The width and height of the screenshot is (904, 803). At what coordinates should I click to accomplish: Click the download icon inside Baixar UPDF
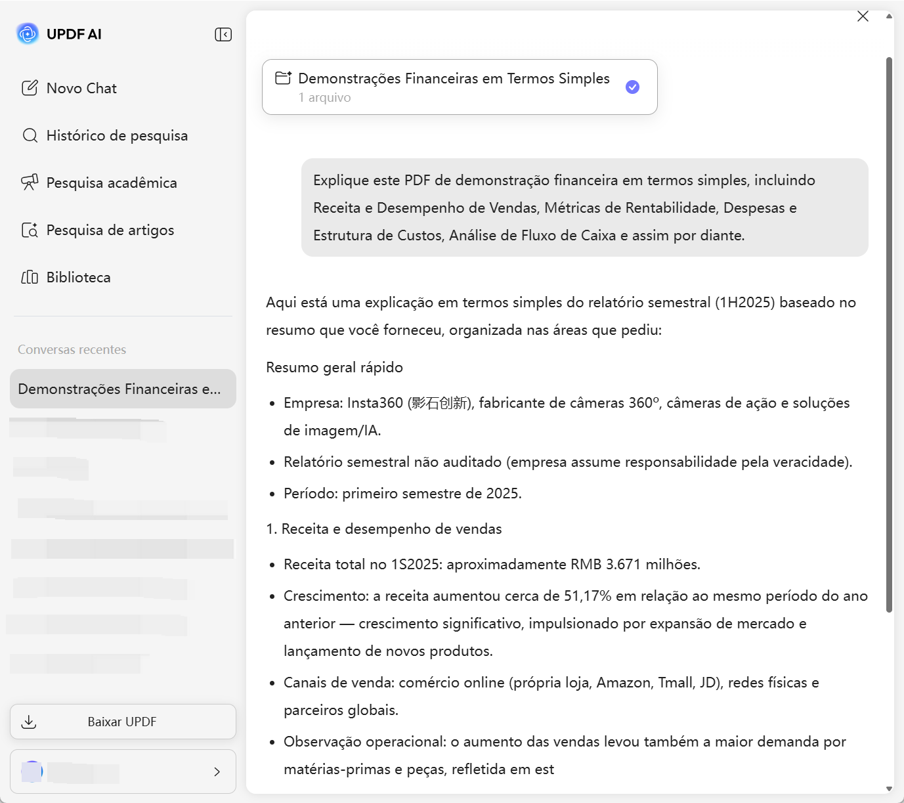tap(29, 721)
